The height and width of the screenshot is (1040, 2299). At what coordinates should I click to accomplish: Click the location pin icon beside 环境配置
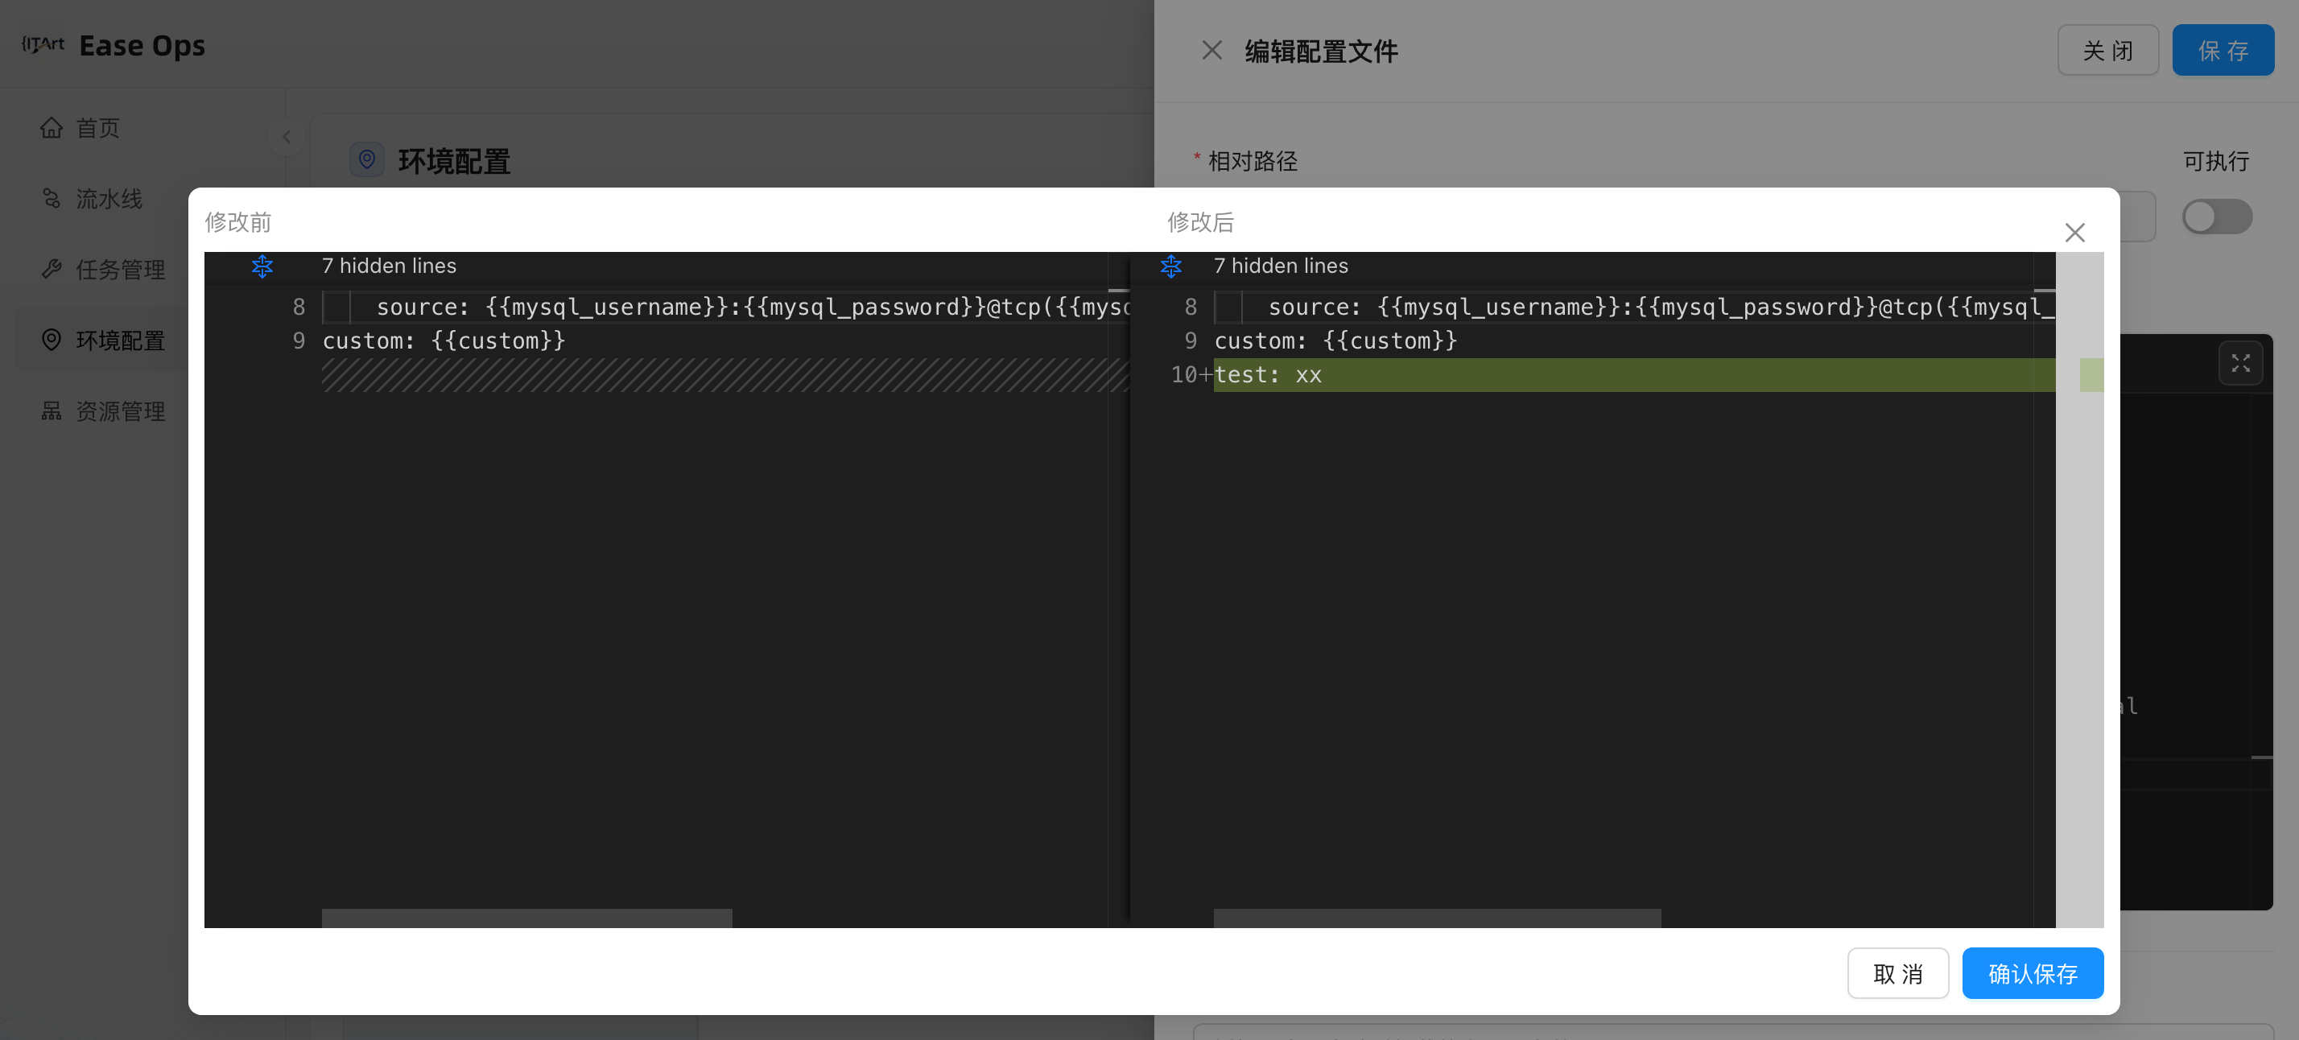(52, 340)
